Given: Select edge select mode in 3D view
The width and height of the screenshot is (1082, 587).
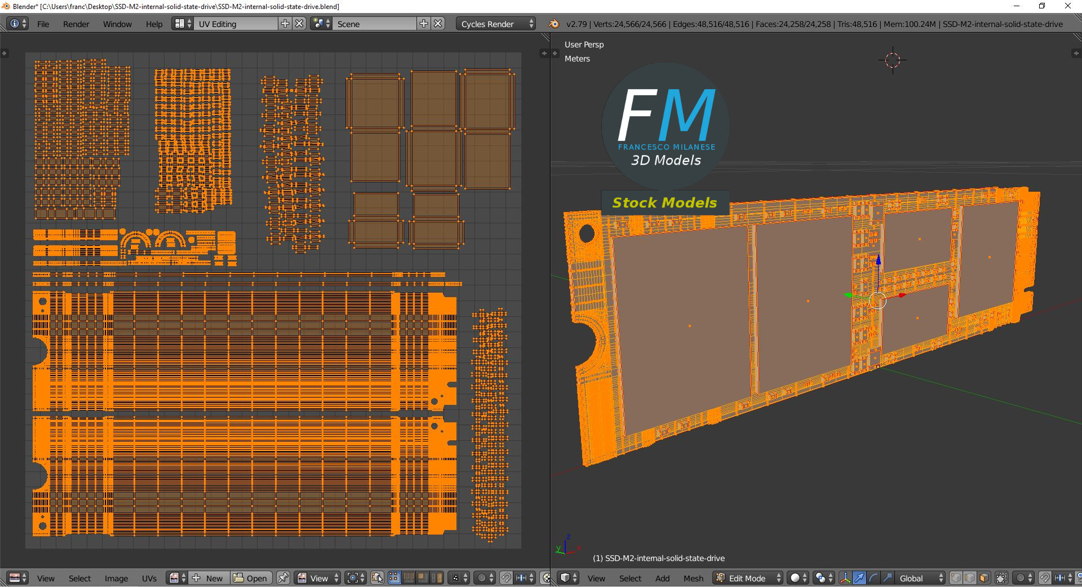Looking at the screenshot, I should pyautogui.click(x=970, y=578).
